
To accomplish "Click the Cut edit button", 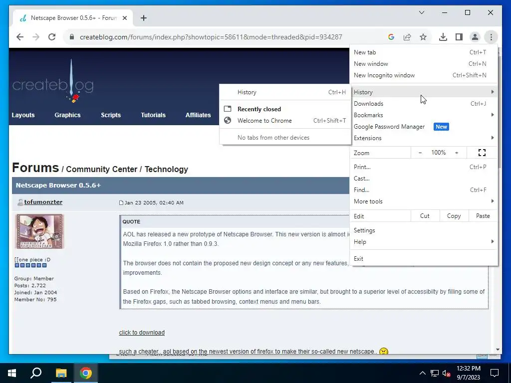I will (425, 216).
